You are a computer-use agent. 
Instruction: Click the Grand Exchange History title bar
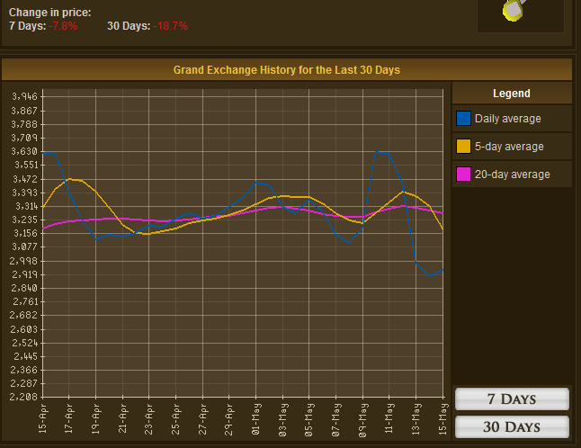(x=287, y=69)
